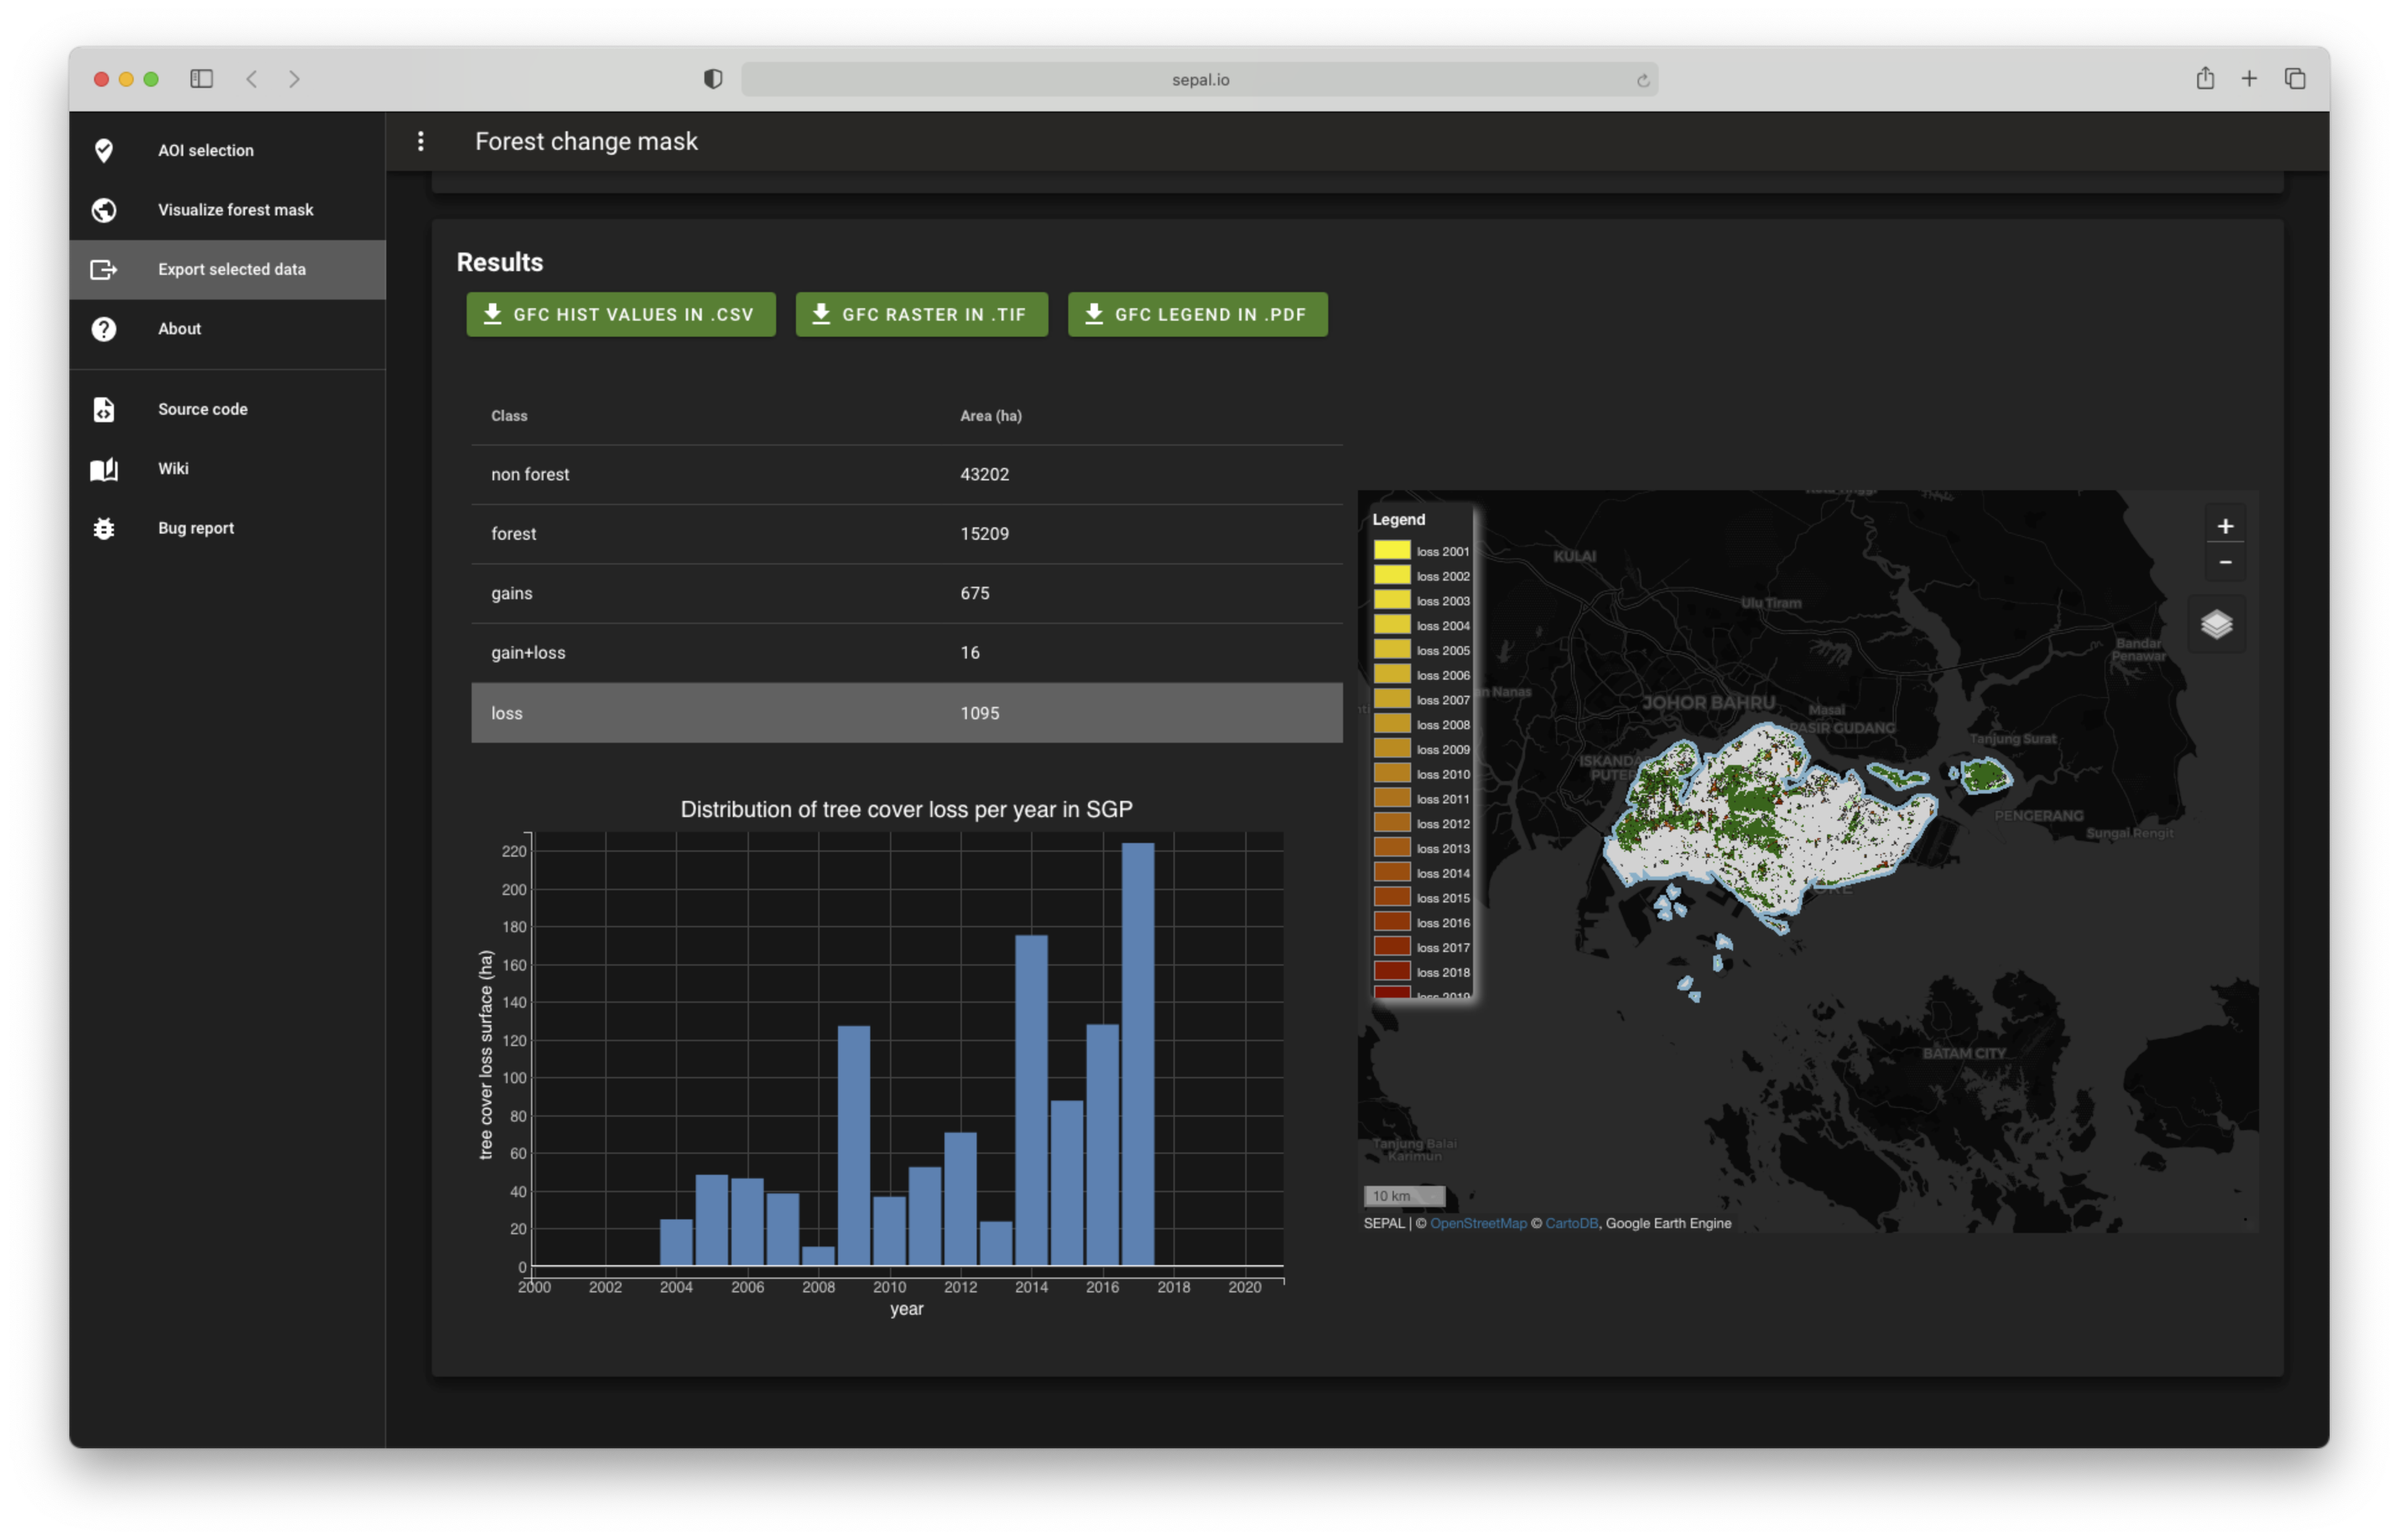Open the Wiki book icon

[x=104, y=469]
